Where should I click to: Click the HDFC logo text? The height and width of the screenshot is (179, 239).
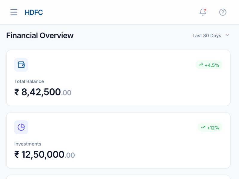tap(34, 12)
